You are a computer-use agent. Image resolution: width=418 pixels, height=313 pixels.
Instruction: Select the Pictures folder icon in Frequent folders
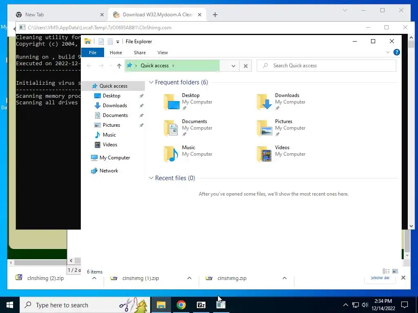click(x=264, y=128)
